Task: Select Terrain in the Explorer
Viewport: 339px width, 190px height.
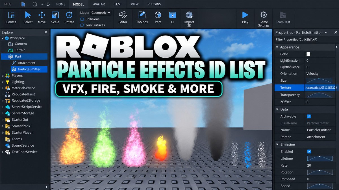Action: click(x=20, y=50)
